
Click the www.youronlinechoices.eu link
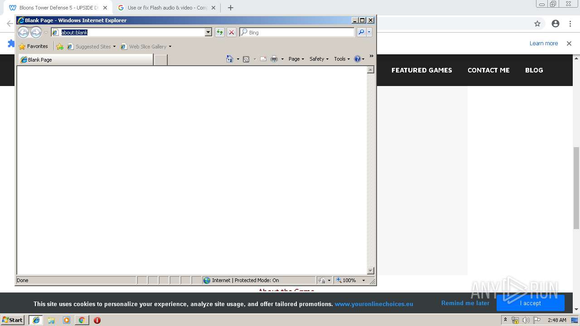(374, 304)
